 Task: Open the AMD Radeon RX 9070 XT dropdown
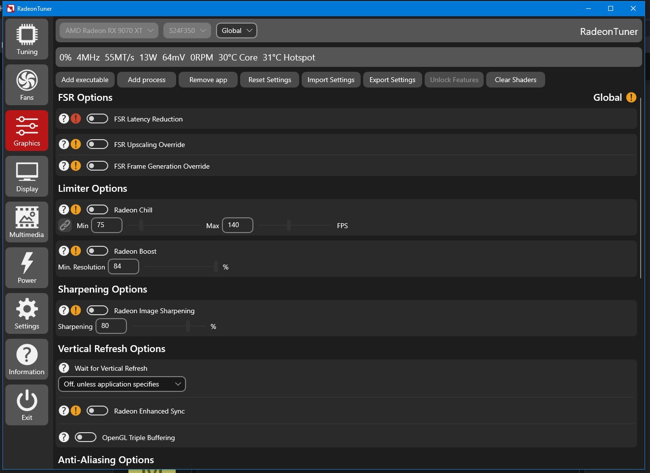click(x=109, y=30)
